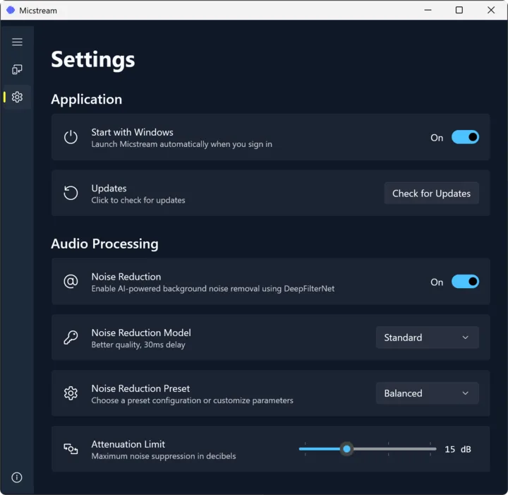
Task: Minimize the Micstream window
Action: (428, 10)
